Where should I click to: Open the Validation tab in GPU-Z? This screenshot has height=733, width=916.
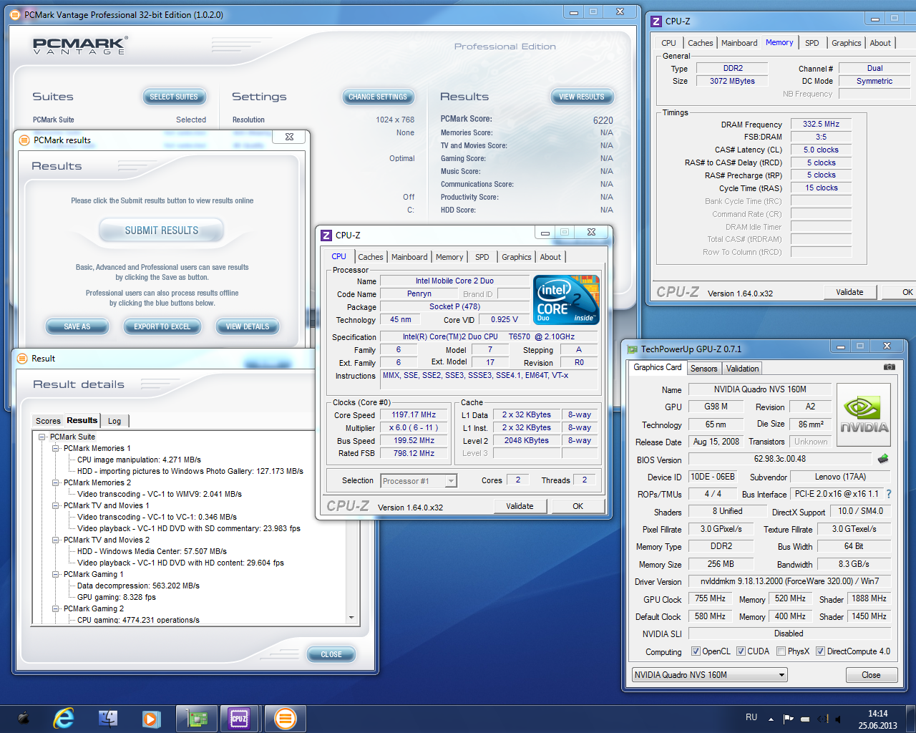(742, 369)
